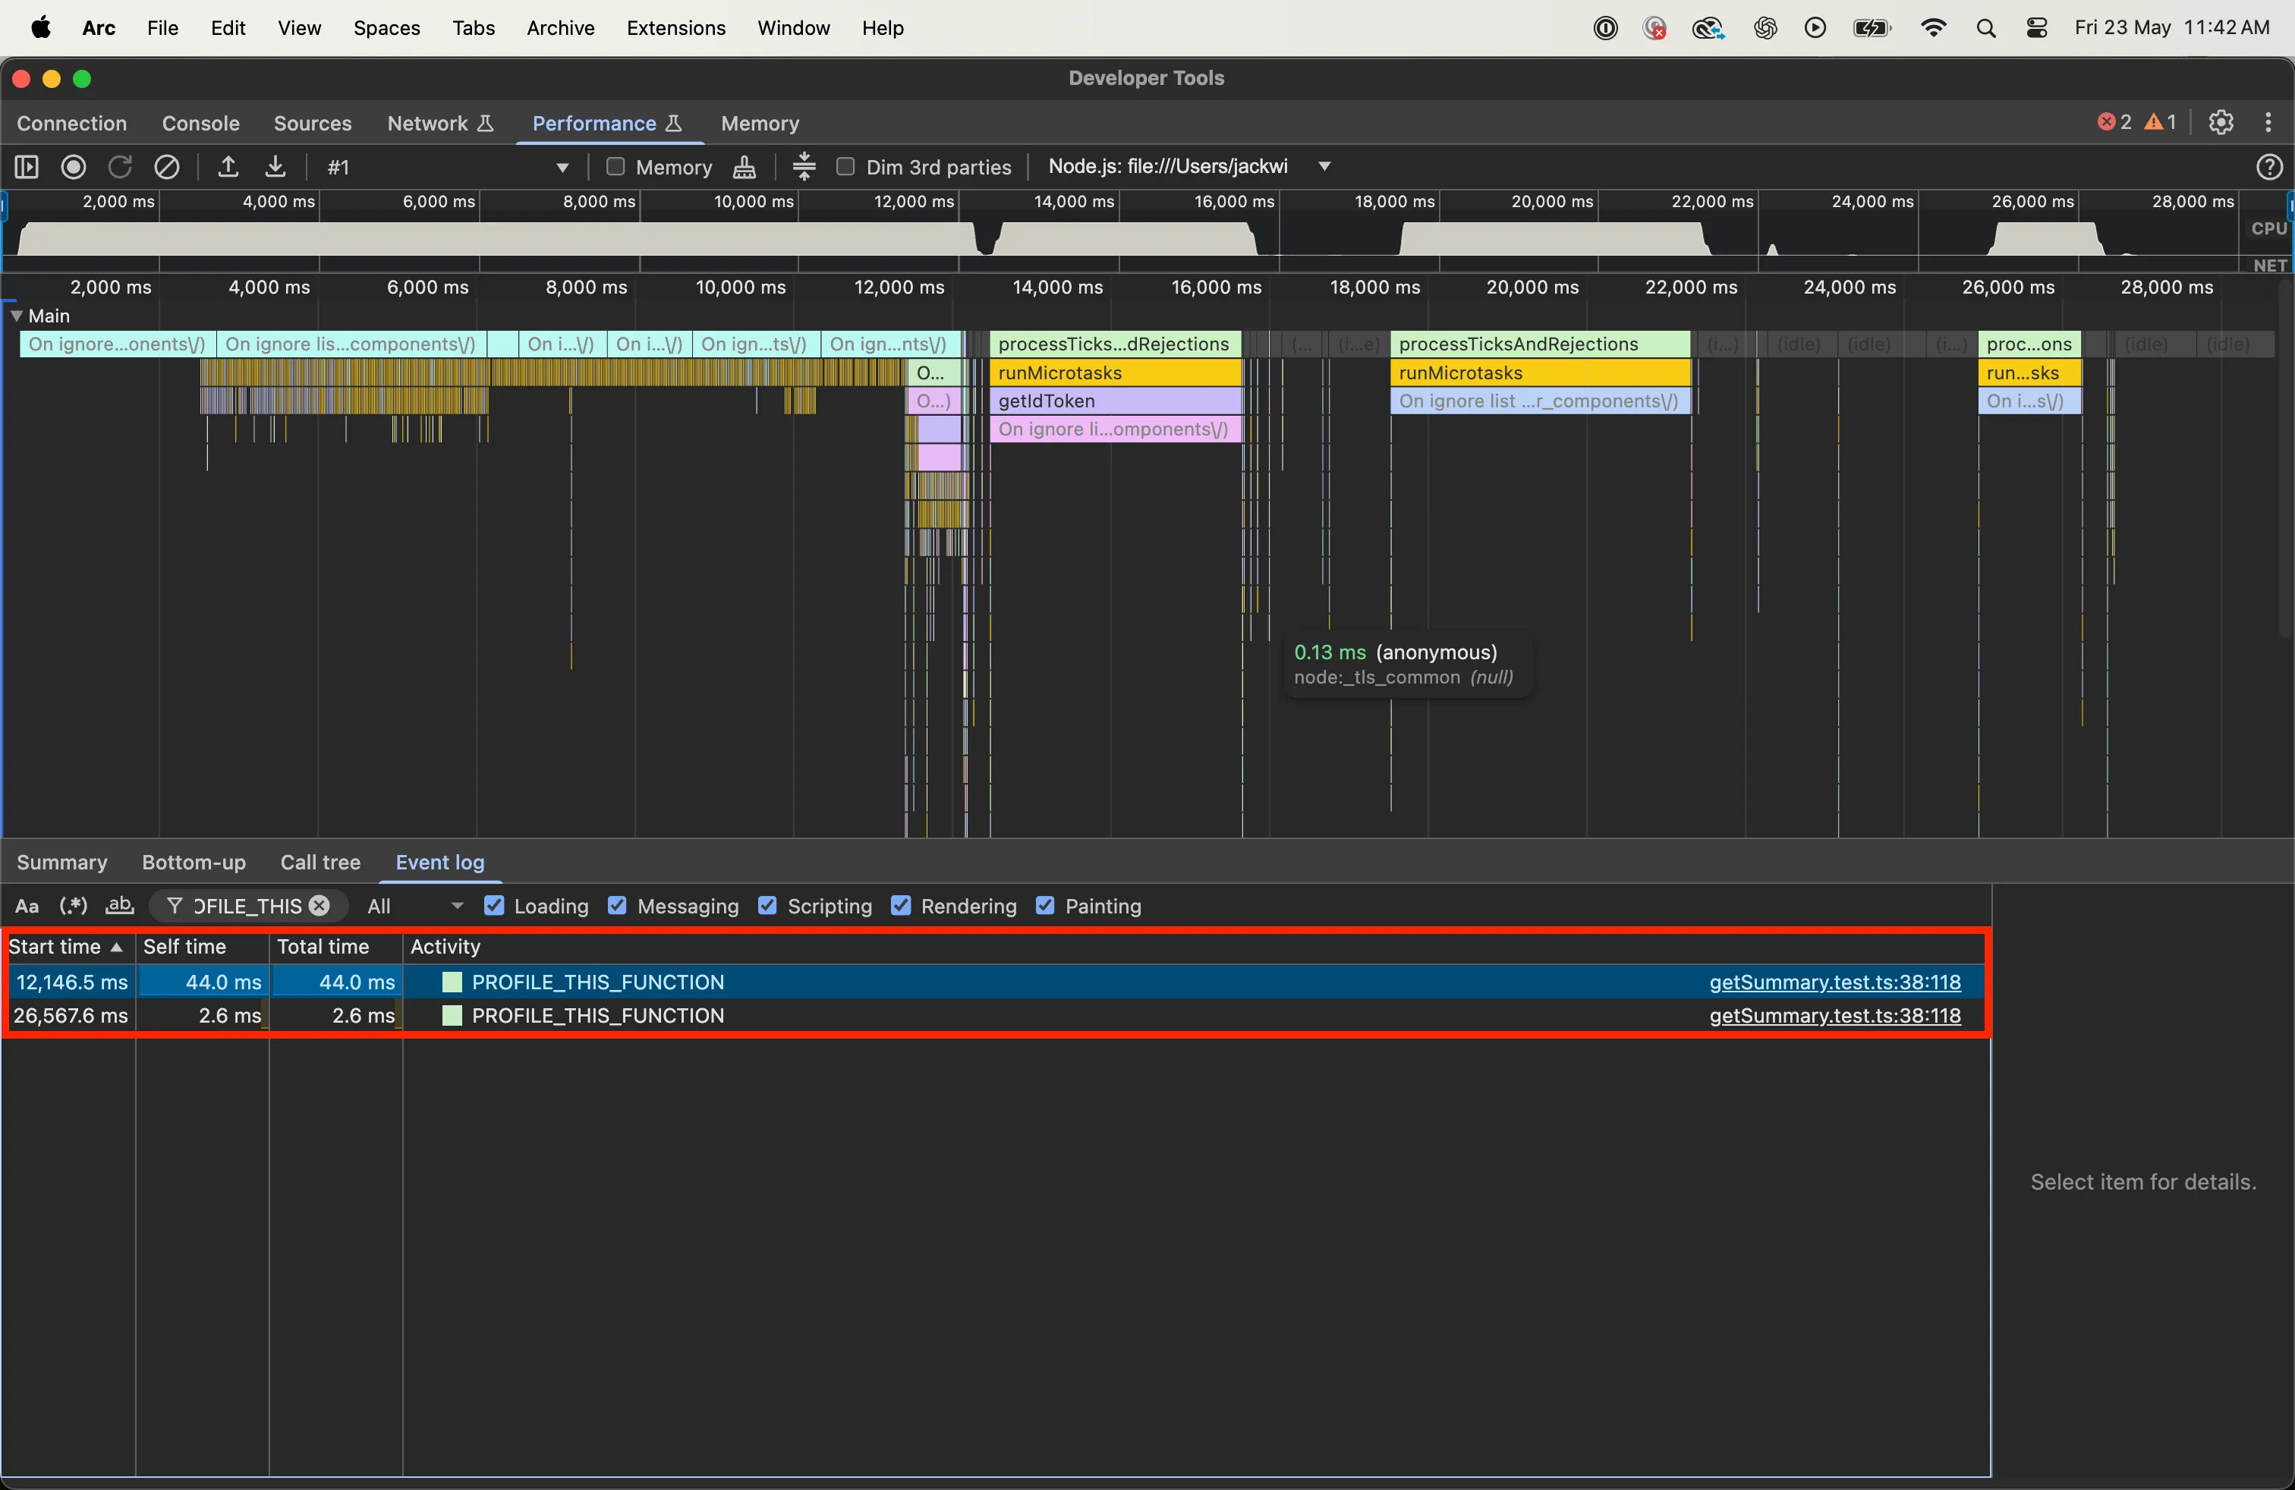
Task: Uncheck the Painting filter
Action: point(1045,906)
